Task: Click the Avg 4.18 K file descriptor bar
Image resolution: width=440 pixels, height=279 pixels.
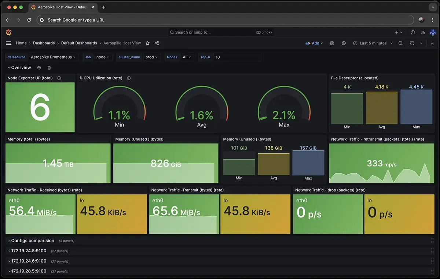Action: (x=382, y=108)
